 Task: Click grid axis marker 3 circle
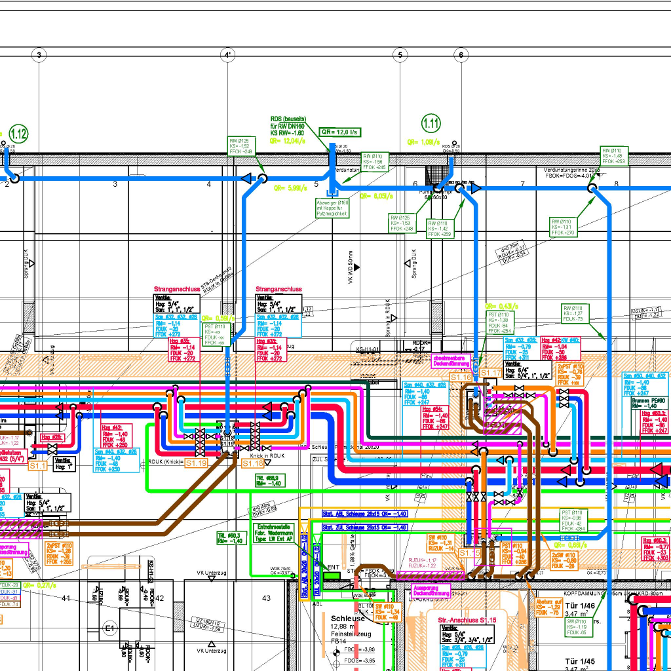[40, 55]
